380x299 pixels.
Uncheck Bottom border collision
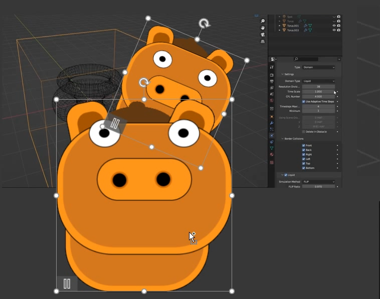(303, 168)
